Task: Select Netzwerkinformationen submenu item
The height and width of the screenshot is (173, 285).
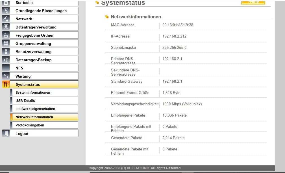Action: tap(44, 117)
